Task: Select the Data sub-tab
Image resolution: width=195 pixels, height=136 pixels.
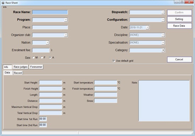Action: [x=8, y=72]
